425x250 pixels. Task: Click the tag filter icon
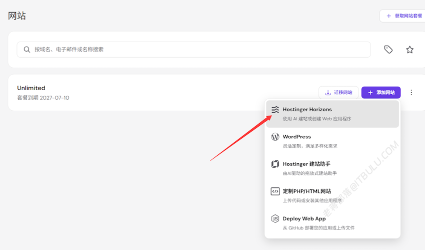point(388,50)
